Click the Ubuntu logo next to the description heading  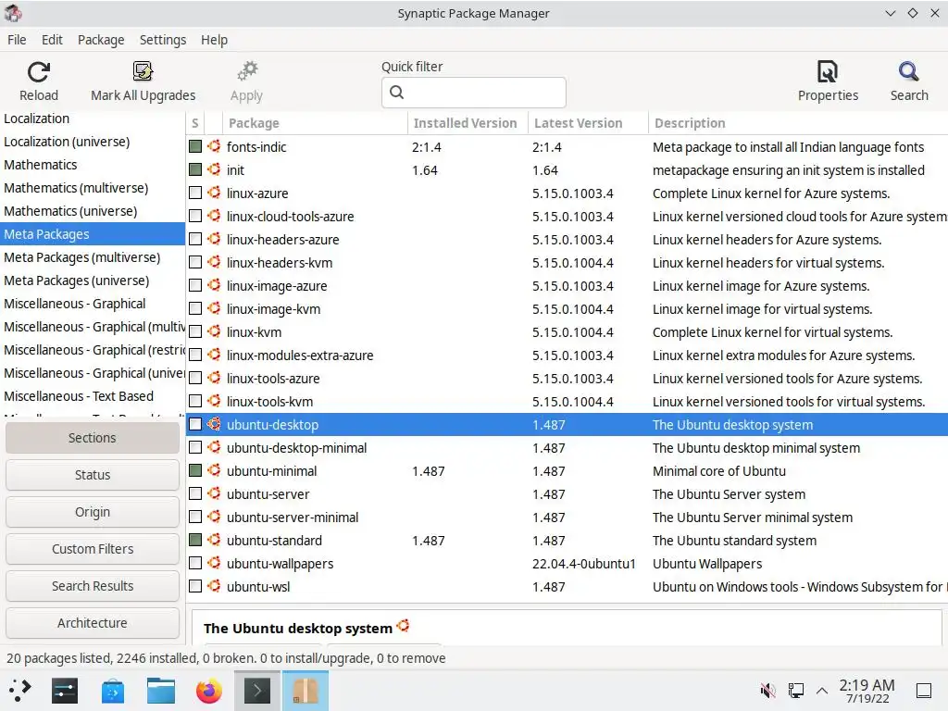(x=404, y=627)
